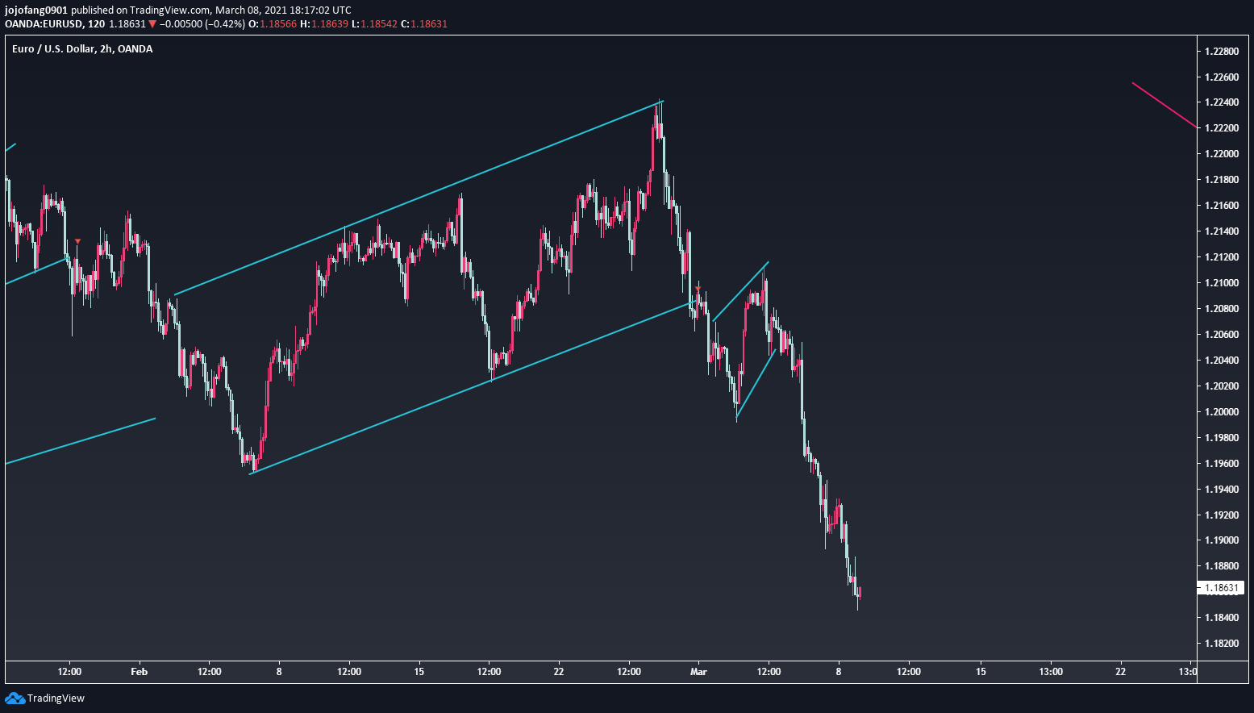Click the 1.20600 price axis label
Screen dimensions: 1254x713
pyautogui.click(x=1221, y=335)
